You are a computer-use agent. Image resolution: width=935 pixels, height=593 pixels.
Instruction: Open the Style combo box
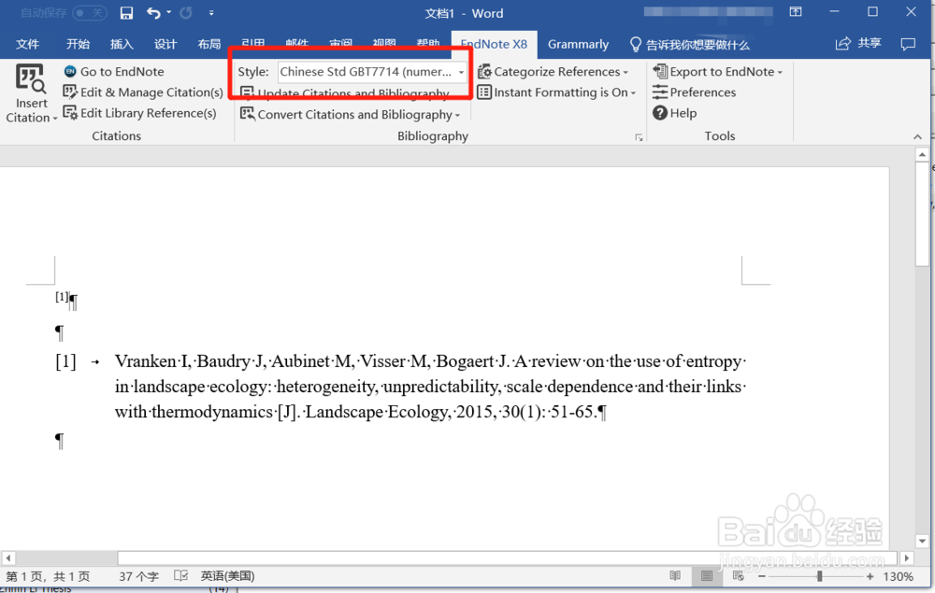coord(372,72)
